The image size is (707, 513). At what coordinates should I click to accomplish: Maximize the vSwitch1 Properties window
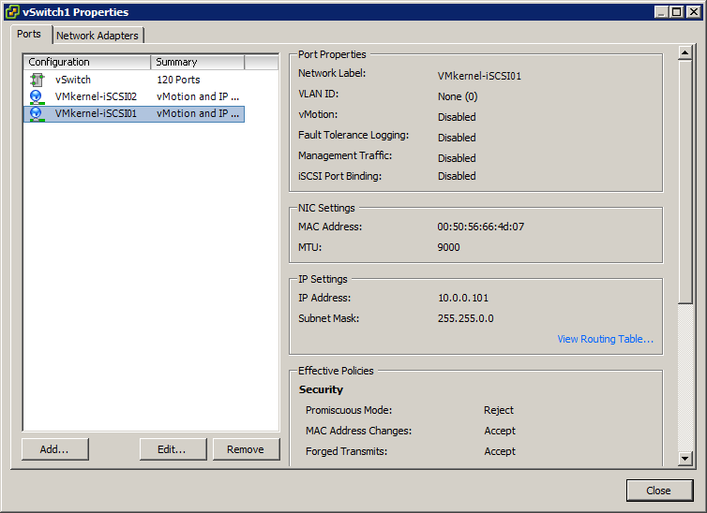pos(677,12)
